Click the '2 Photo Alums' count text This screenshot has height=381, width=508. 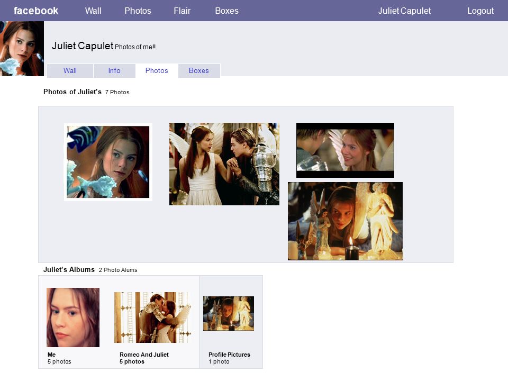(118, 270)
